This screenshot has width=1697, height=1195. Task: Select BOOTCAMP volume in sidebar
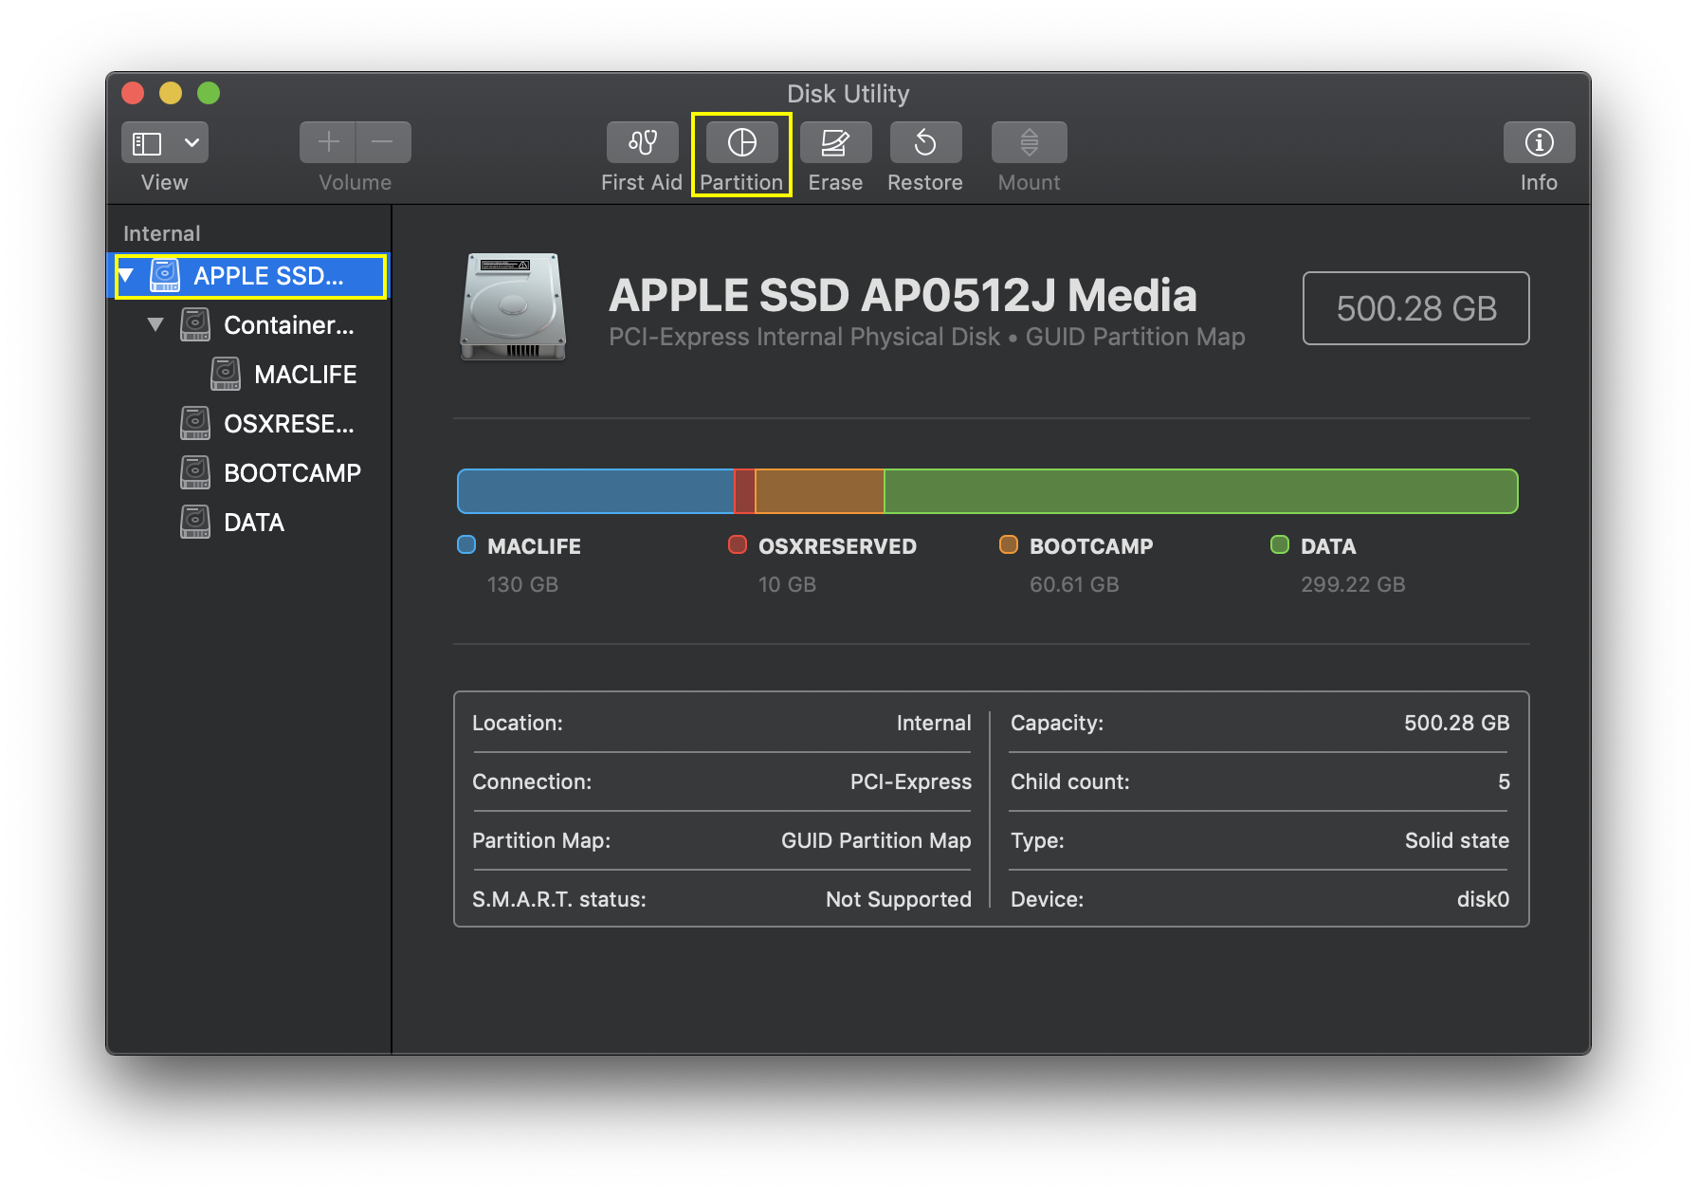click(291, 473)
